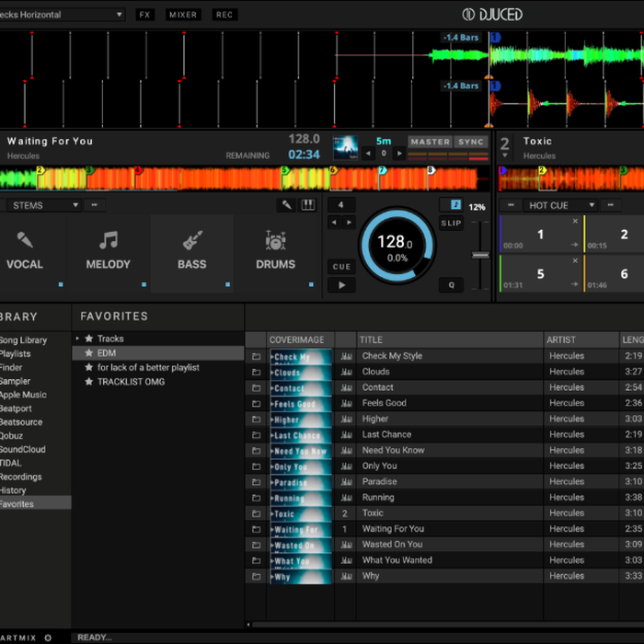The image size is (644, 644).
Task: Open 'for lack of a better playlist'
Action: point(148,367)
